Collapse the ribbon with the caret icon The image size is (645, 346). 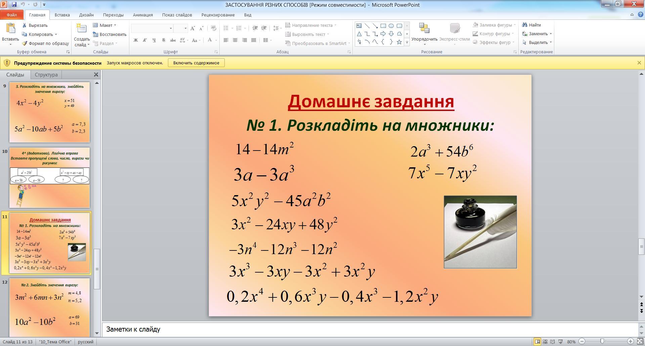click(x=632, y=15)
